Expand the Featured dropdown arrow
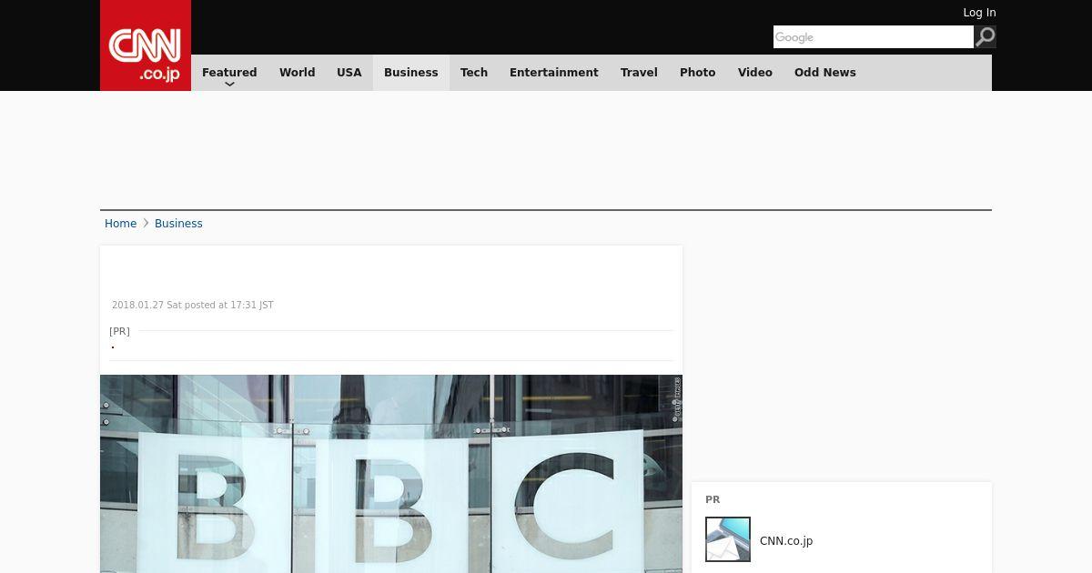The image size is (1092, 573). click(x=229, y=84)
